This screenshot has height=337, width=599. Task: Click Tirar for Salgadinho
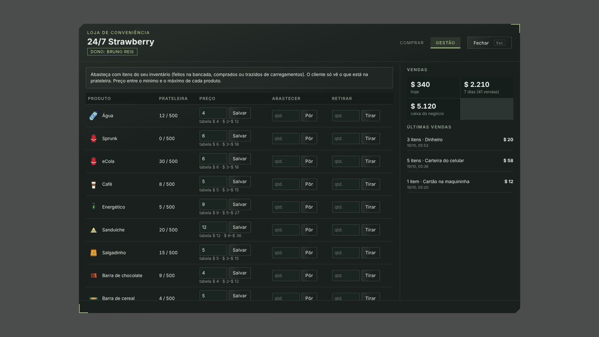point(371,253)
